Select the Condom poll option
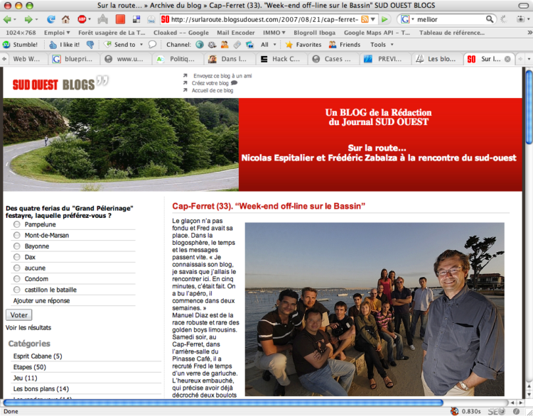The height and width of the screenshot is (416, 533). pos(16,278)
